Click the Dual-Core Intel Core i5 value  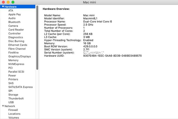tap(98, 21)
